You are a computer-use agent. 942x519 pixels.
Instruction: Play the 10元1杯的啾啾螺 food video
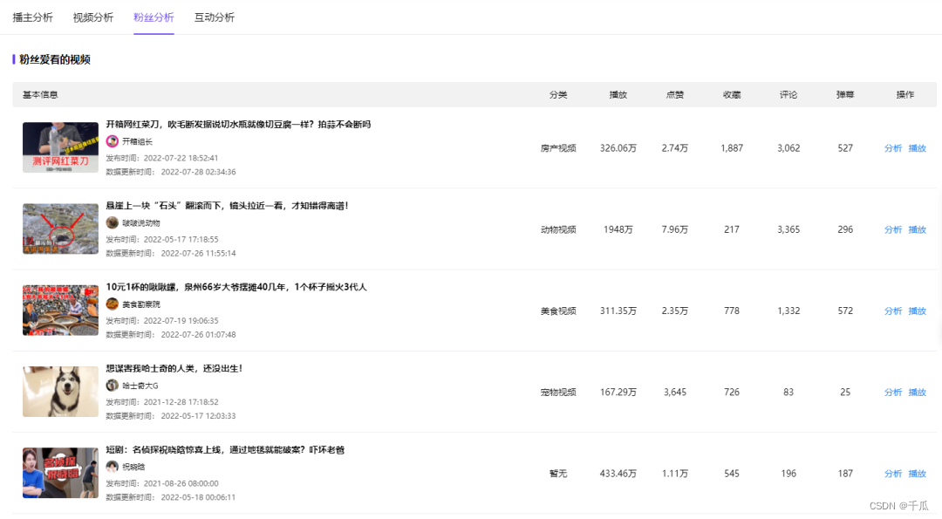point(918,311)
